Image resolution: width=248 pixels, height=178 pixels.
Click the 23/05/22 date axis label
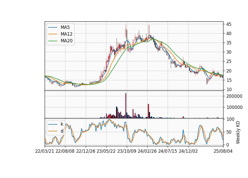tap(106, 151)
